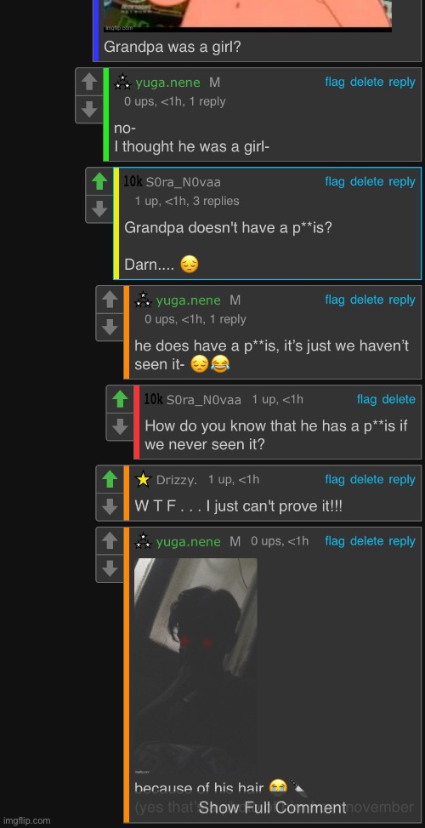The image size is (425, 828).
Task: Reply to yuga.nene's image comment
Action: 402,540
